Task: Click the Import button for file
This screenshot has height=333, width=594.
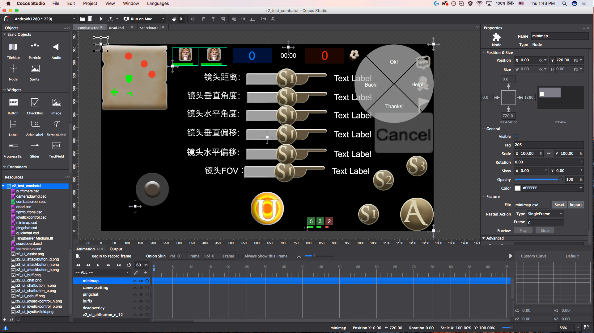Action: pos(575,205)
